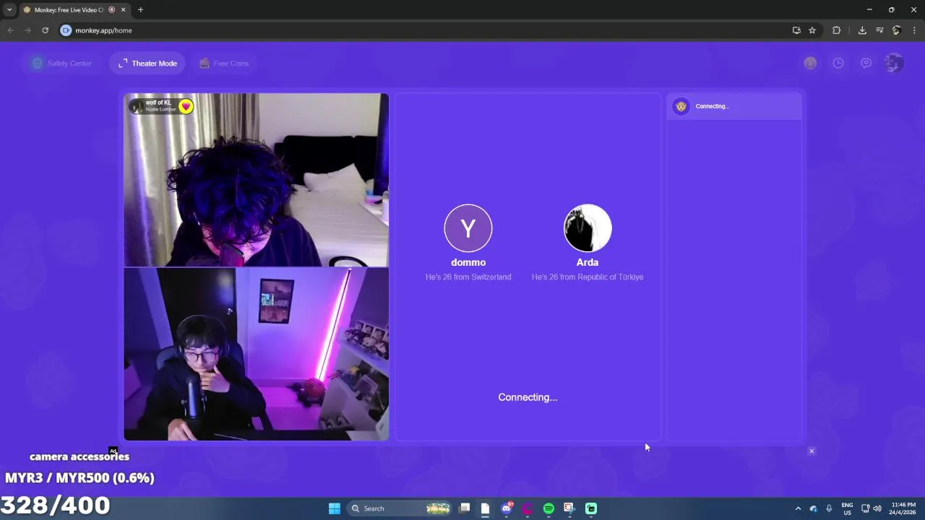Click the camera accessories ad text

coord(79,456)
